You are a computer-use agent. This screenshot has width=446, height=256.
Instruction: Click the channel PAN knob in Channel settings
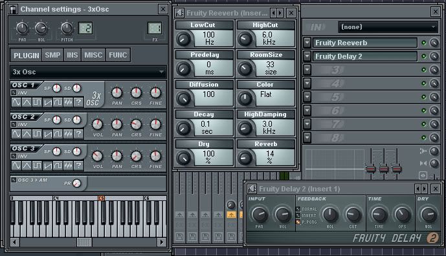22,28
